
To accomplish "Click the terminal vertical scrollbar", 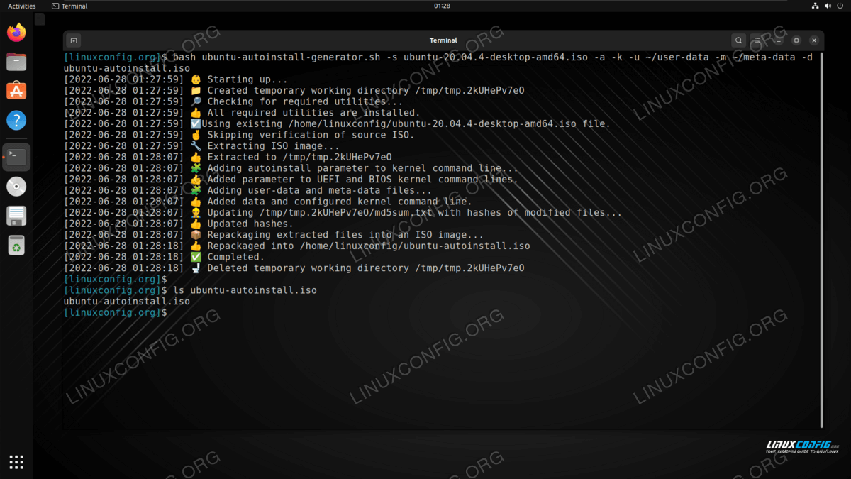I will [x=822, y=240].
